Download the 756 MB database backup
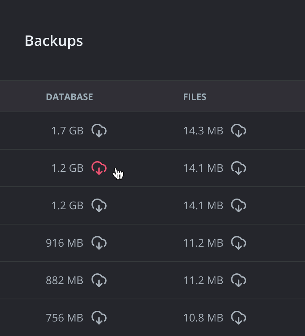 click(x=99, y=318)
